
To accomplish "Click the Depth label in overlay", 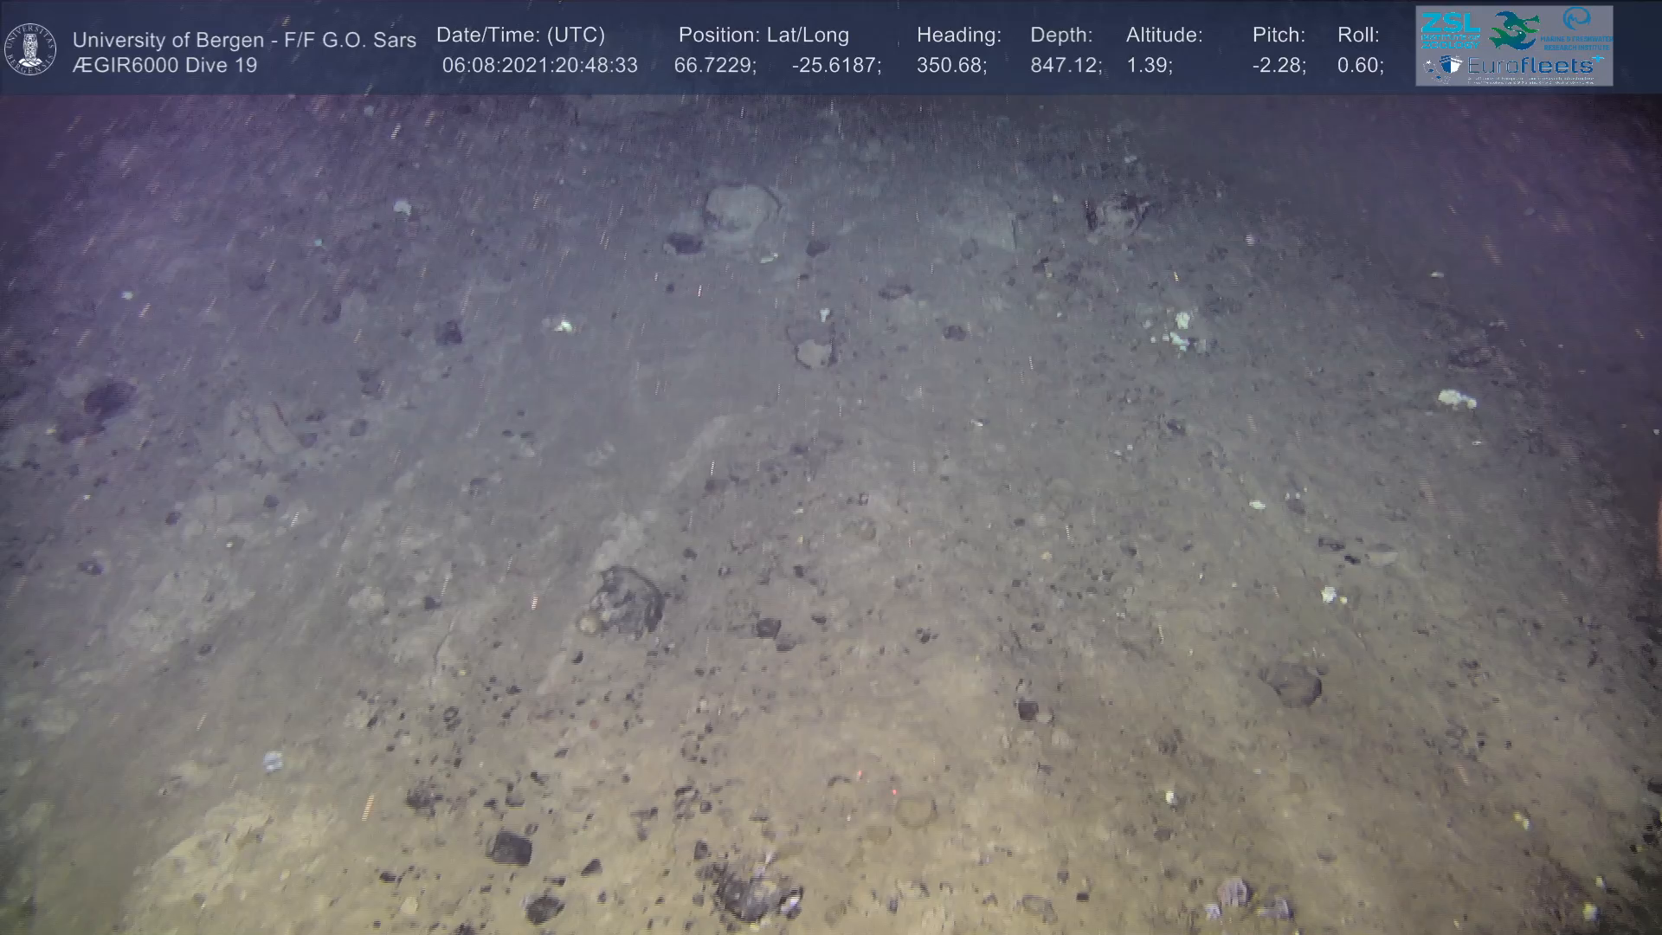I will tap(1061, 35).
